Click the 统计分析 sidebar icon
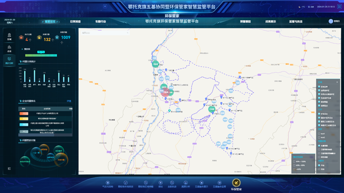This screenshot has width=344, height=193. [x=9, y=60]
